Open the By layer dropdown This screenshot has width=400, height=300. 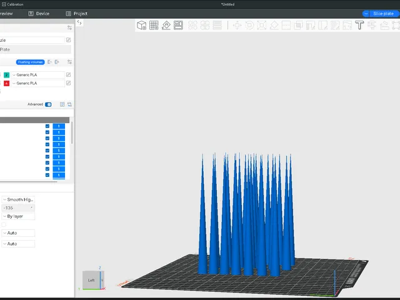click(18, 216)
